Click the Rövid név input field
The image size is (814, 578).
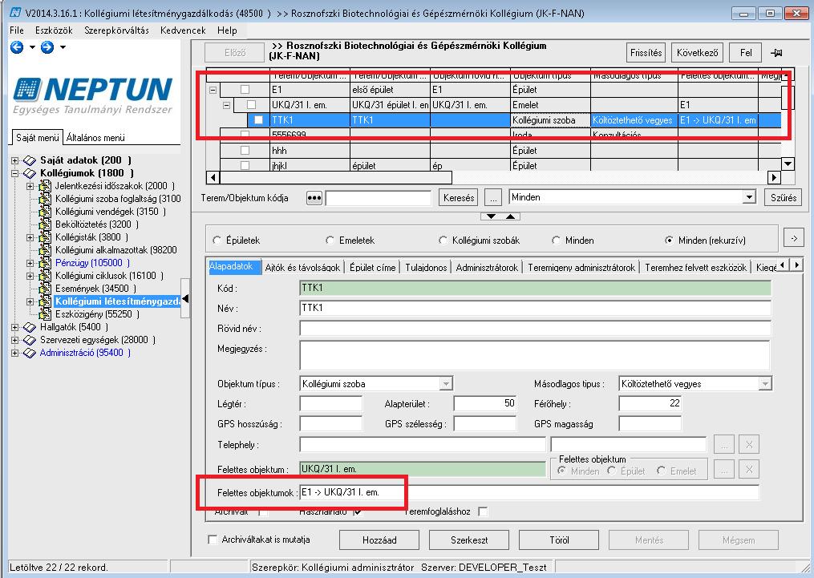[535, 329]
